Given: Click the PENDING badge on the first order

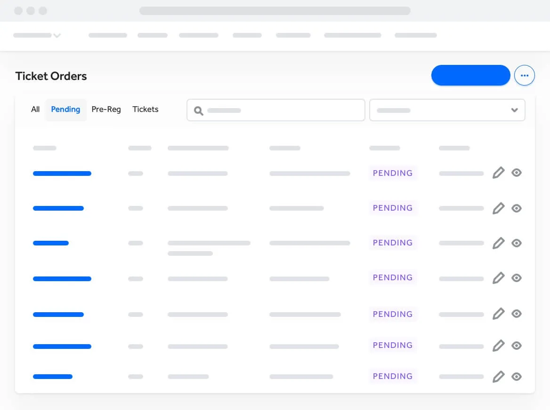Looking at the screenshot, I should coord(393,173).
